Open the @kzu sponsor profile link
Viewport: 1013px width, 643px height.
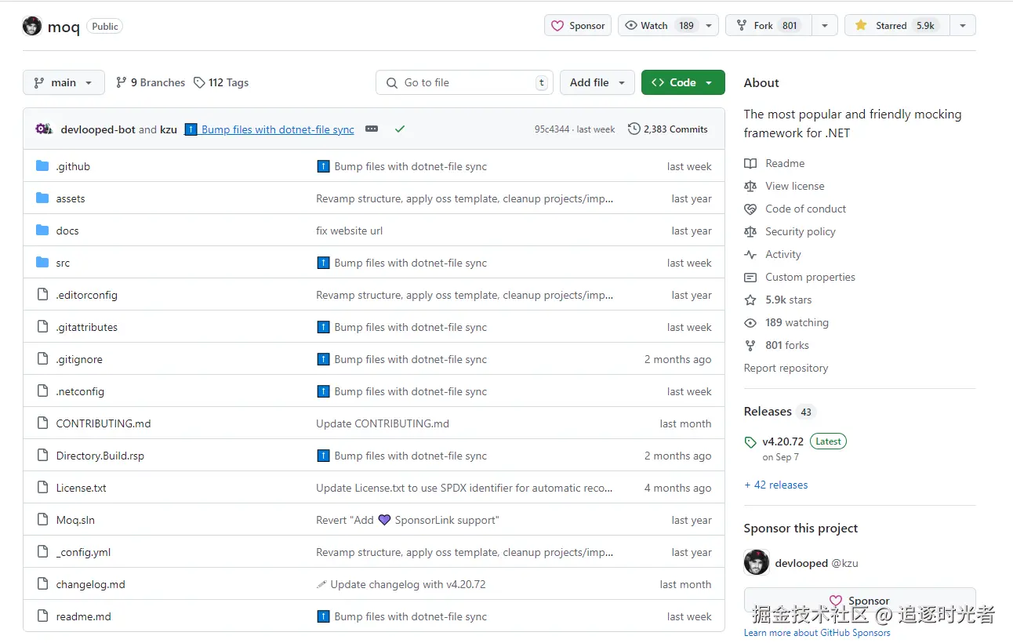tap(844, 563)
